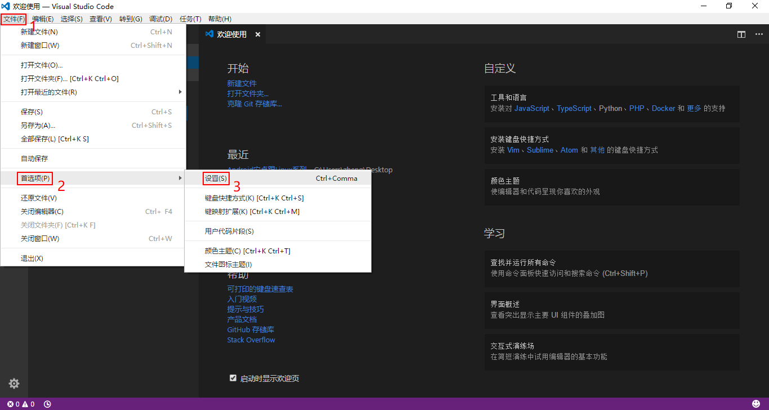Choose 设置(S) in preferences submenu
Image resolution: width=769 pixels, height=410 pixels.
[x=278, y=178]
